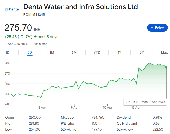Viewport: 170px width, 134px height.
Task: Open the Disclaimer link
Action: click(40, 44)
